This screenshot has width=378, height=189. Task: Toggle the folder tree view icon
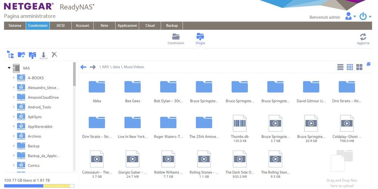[10, 55]
